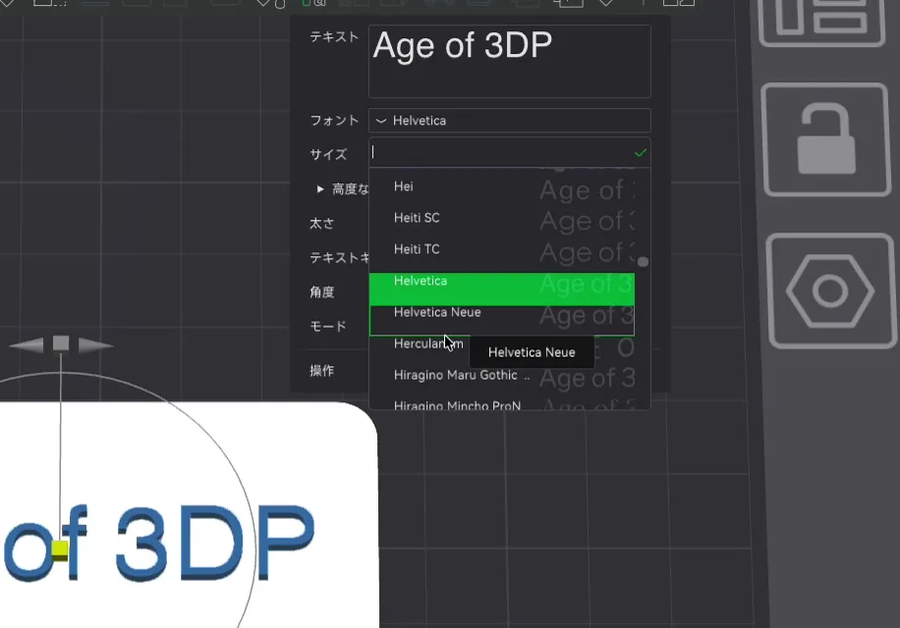This screenshot has height=628, width=900.
Task: Click into the Age of 3DP text box
Action: [x=509, y=61]
